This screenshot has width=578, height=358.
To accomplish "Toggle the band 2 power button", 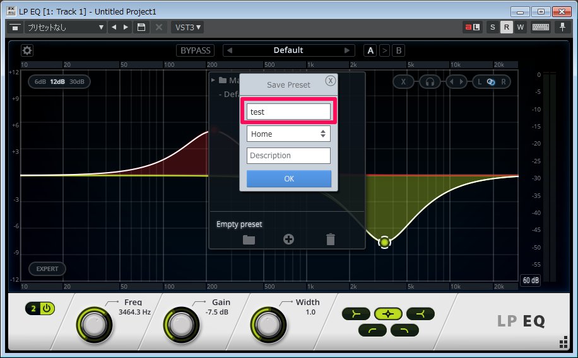I will [x=40, y=308].
